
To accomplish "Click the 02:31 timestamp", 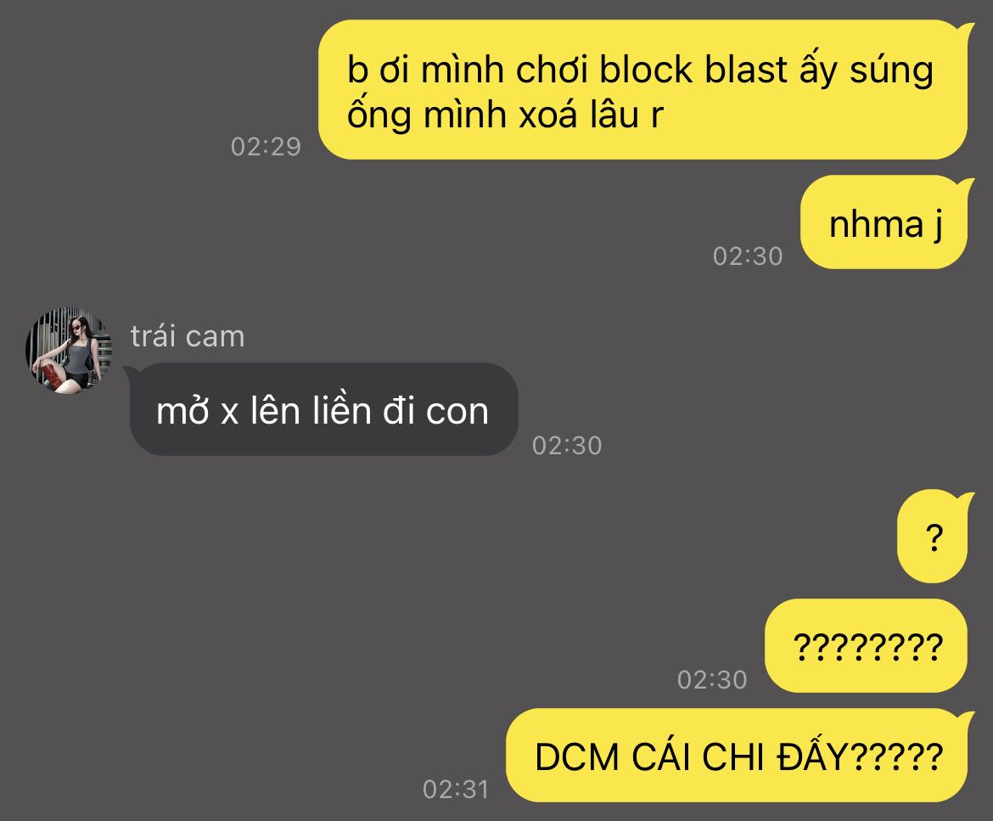I will pyautogui.click(x=456, y=790).
